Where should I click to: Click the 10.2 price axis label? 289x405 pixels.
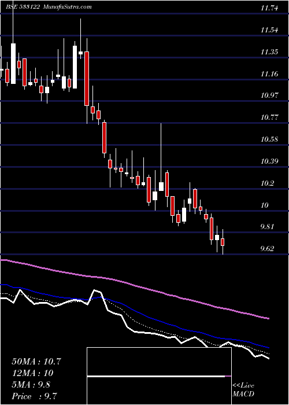[267, 183]
